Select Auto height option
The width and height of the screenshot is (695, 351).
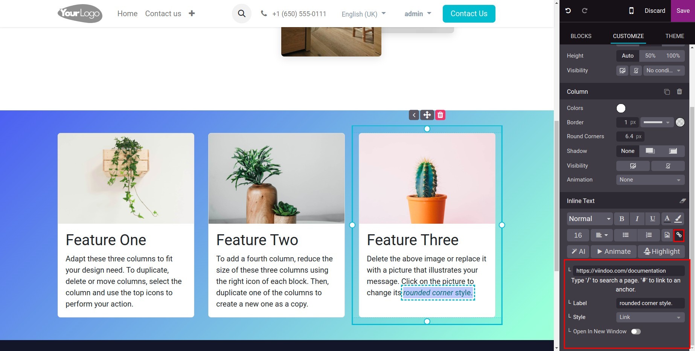(627, 56)
